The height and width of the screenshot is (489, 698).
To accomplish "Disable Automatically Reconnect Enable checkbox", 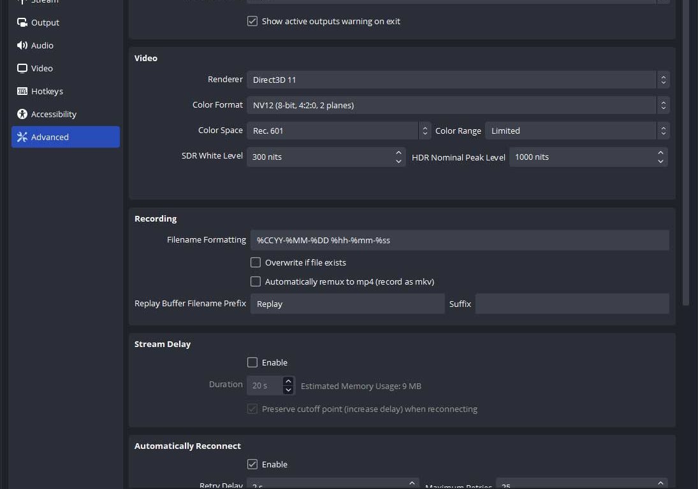I will 252,464.
